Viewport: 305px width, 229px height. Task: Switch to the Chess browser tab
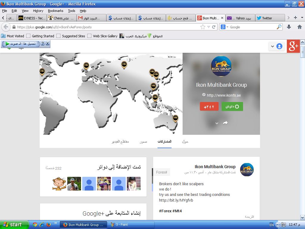62,18
